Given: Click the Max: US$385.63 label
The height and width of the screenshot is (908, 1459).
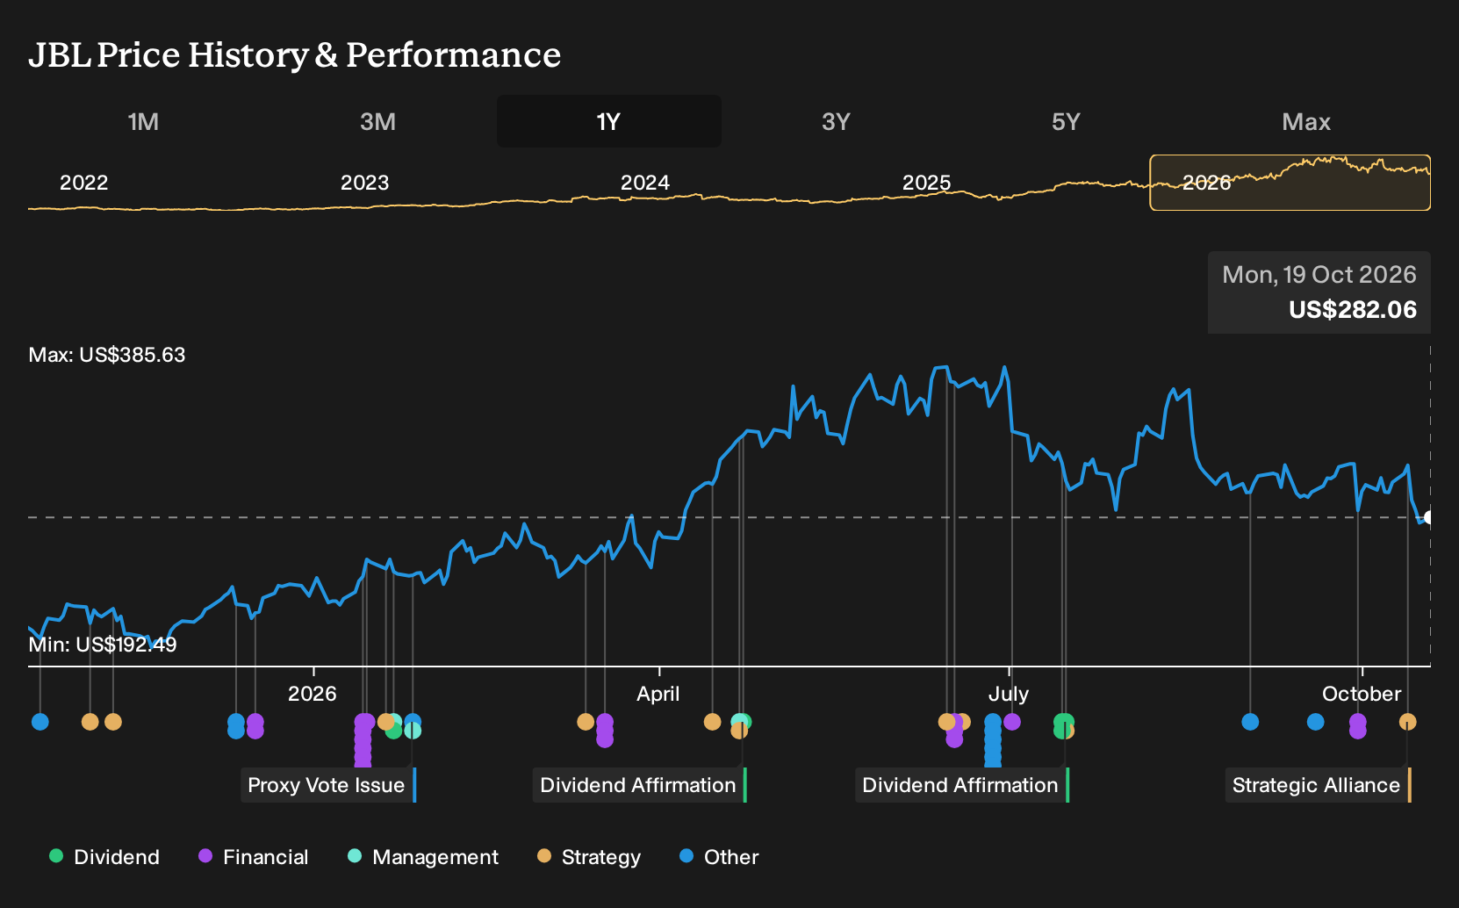Looking at the screenshot, I should click(107, 355).
